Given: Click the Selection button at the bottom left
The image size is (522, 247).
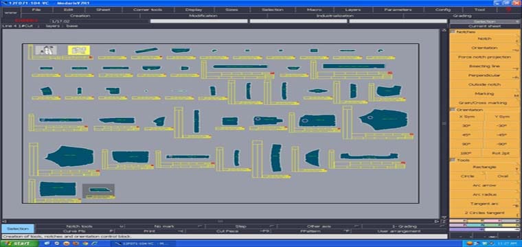Looking at the screenshot, I should coord(18,228).
